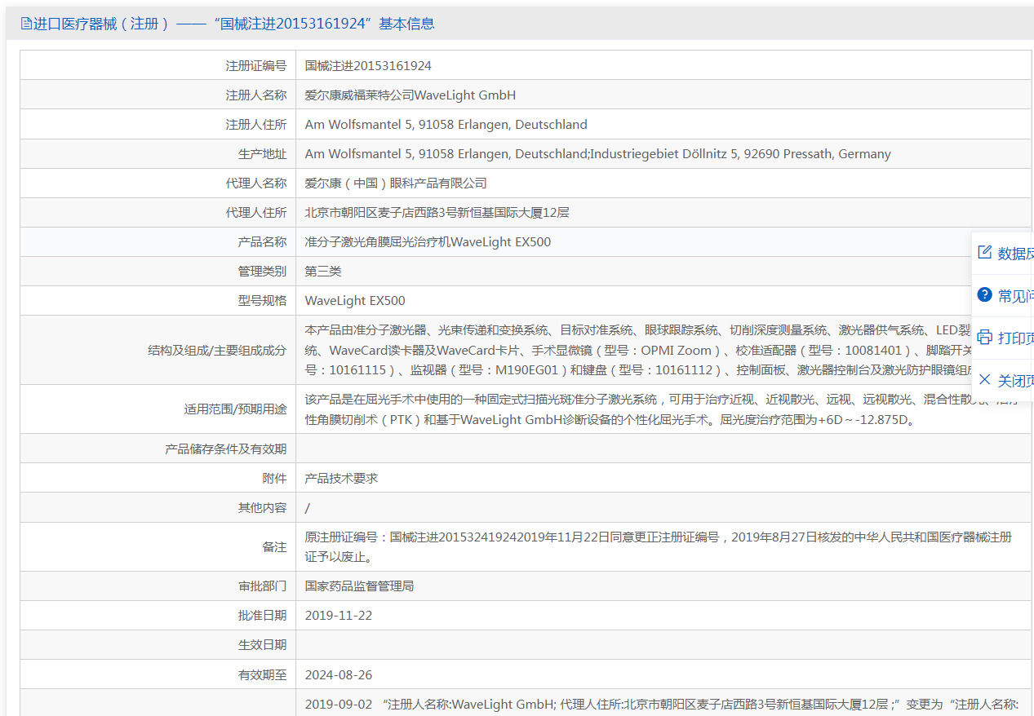Screen dimensions: 1034x716
Task: Select the 注册证编号 row label
Action: click(x=256, y=66)
